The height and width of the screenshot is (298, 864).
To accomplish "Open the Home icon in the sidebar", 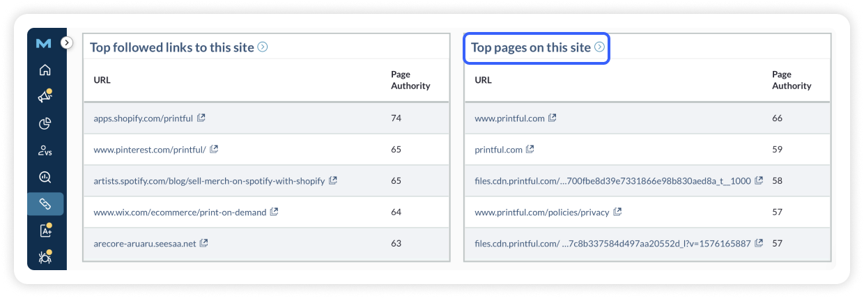I will click(45, 70).
